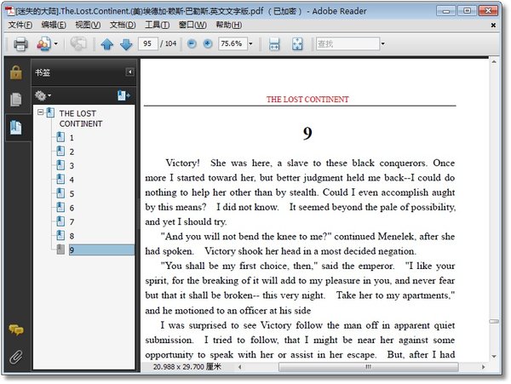The height and width of the screenshot is (384, 511).
Task: Click the page number field showing 95
Action: [148, 43]
